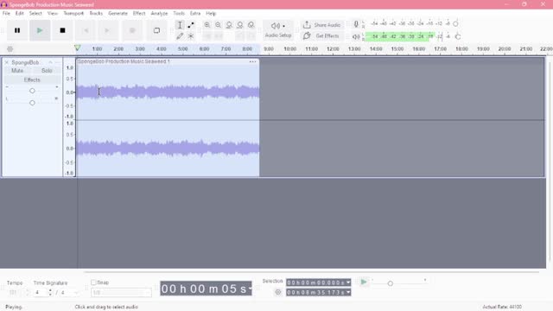553x311 pixels.
Task: Open clip options three-dots menu
Action: (252, 61)
